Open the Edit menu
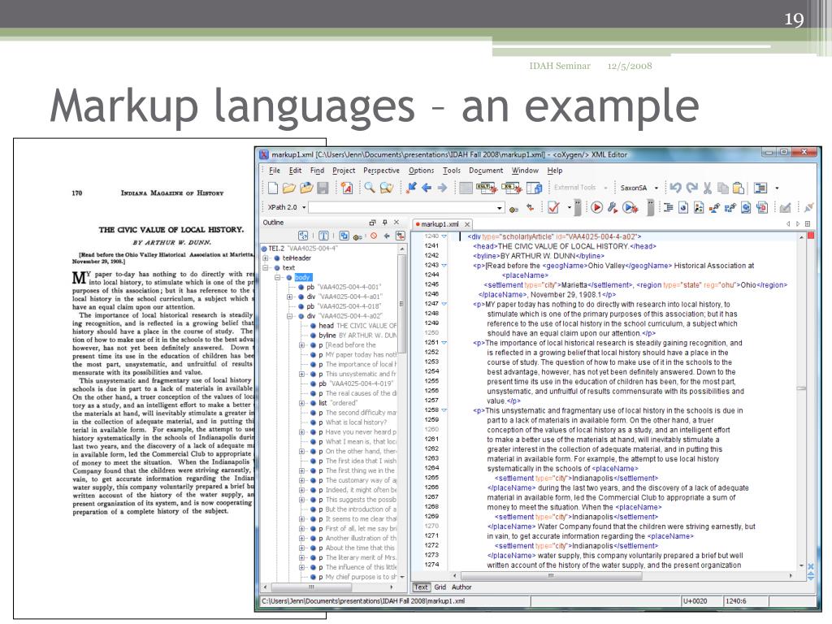832x624 pixels. tap(295, 171)
